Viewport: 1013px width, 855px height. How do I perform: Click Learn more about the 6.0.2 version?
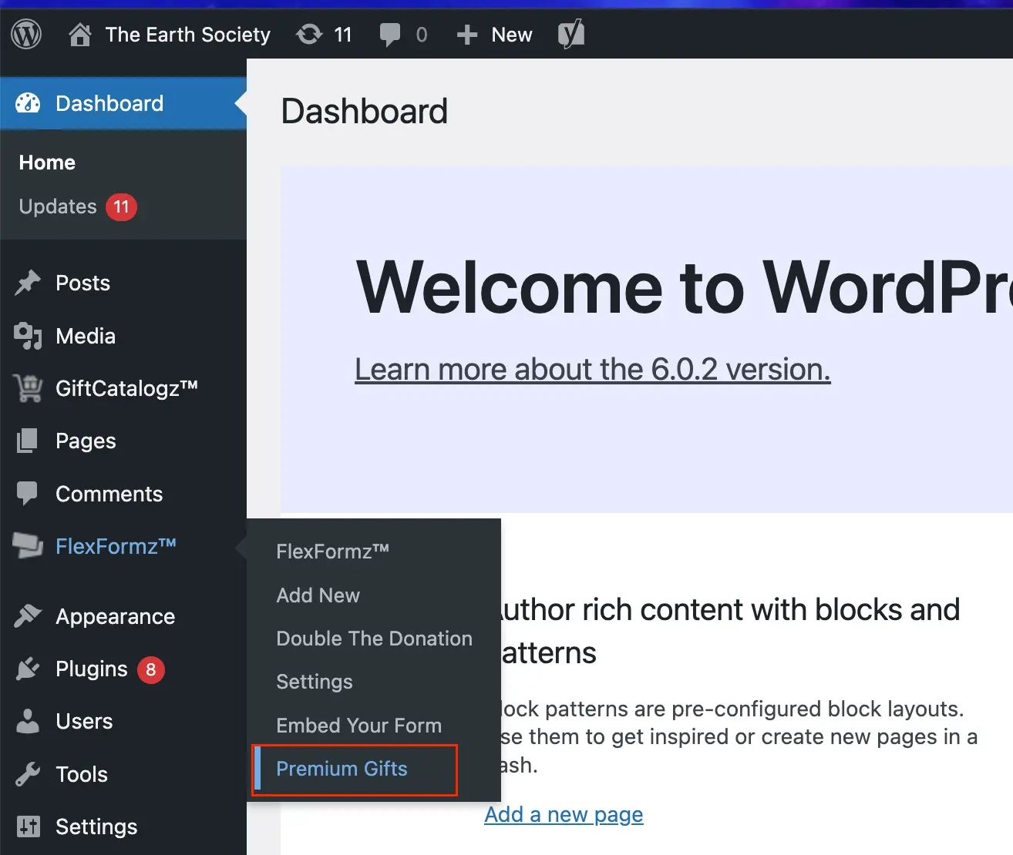(592, 370)
